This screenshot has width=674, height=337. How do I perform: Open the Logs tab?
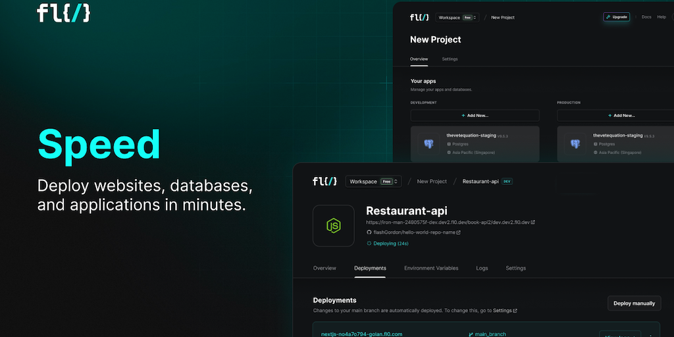(x=482, y=268)
